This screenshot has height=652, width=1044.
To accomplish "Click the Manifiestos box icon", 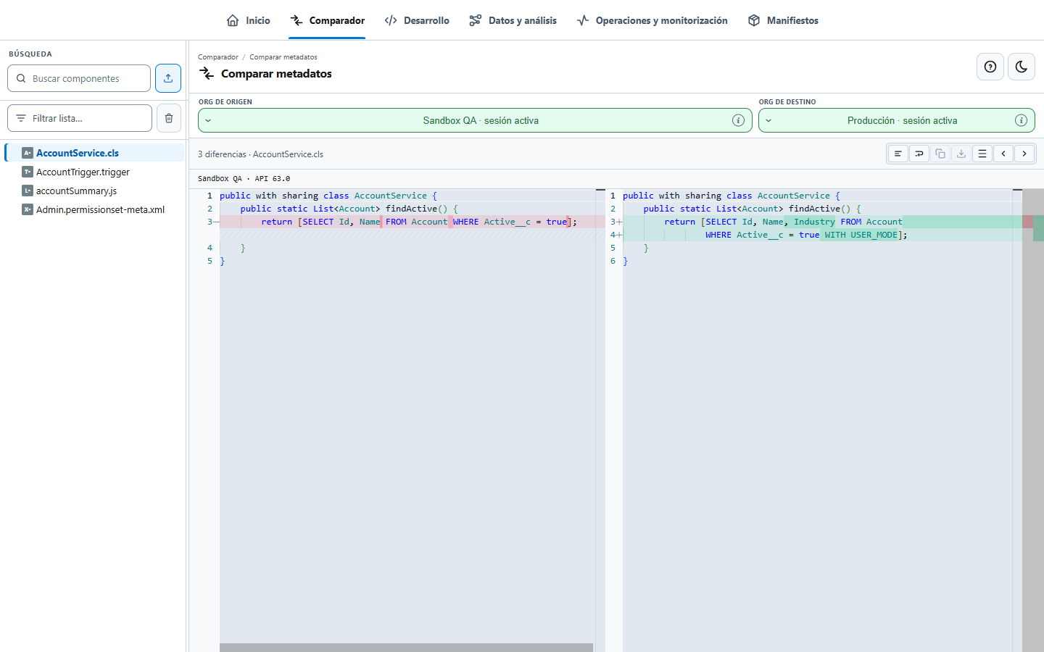I will click(x=754, y=20).
